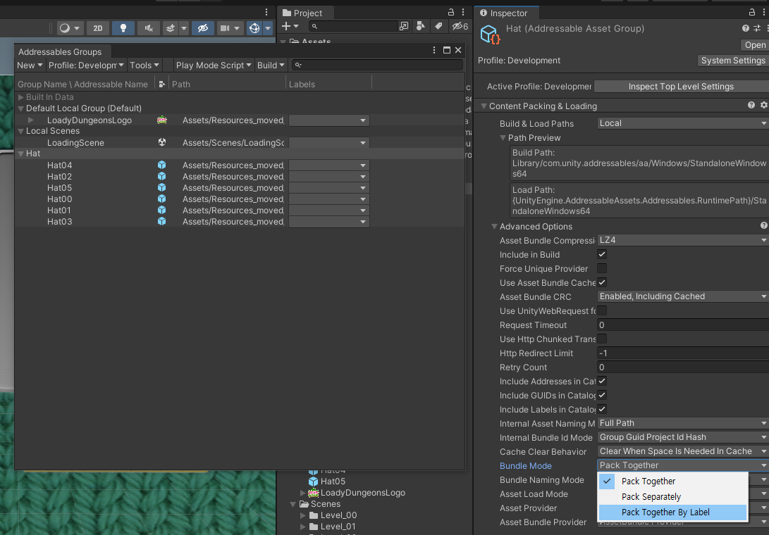Viewport: 769px width, 535px height.
Task: Collapse the Local Scenes group
Action: (x=21, y=131)
